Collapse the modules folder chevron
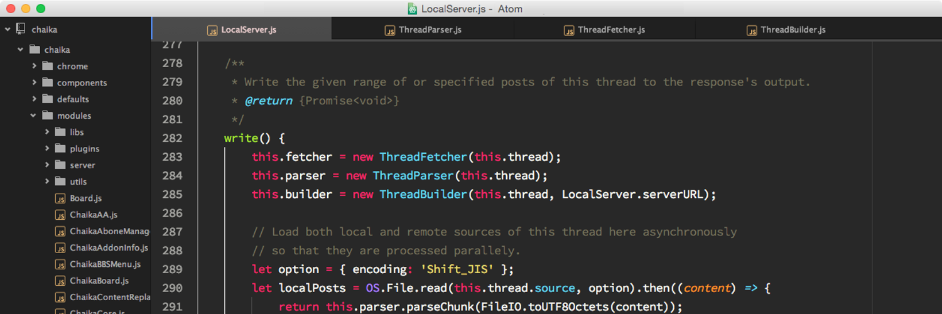Viewport: 942px width, 314px height. 34,116
